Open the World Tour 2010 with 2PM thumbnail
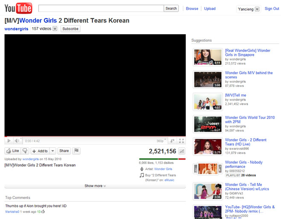Viewport: 281px width, 219px height. pos(208,124)
